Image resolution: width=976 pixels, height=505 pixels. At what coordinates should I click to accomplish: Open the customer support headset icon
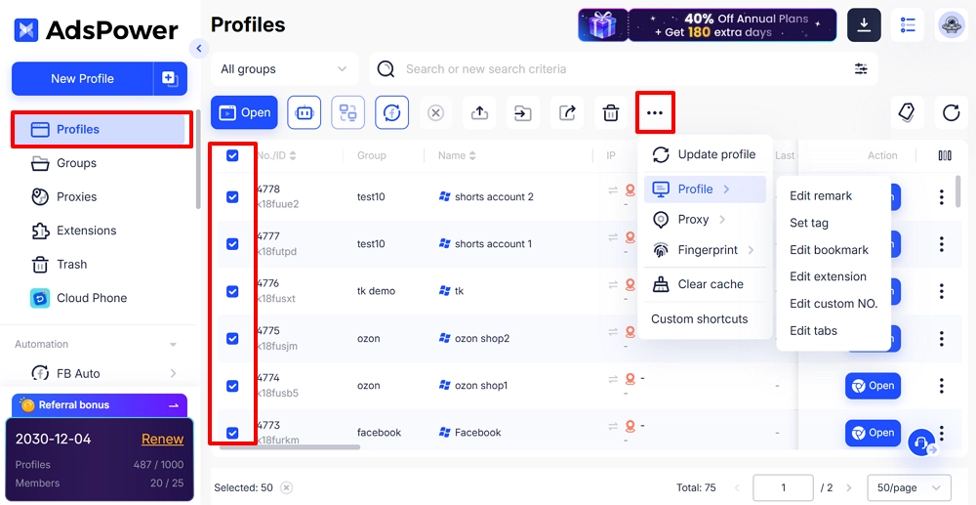921,442
